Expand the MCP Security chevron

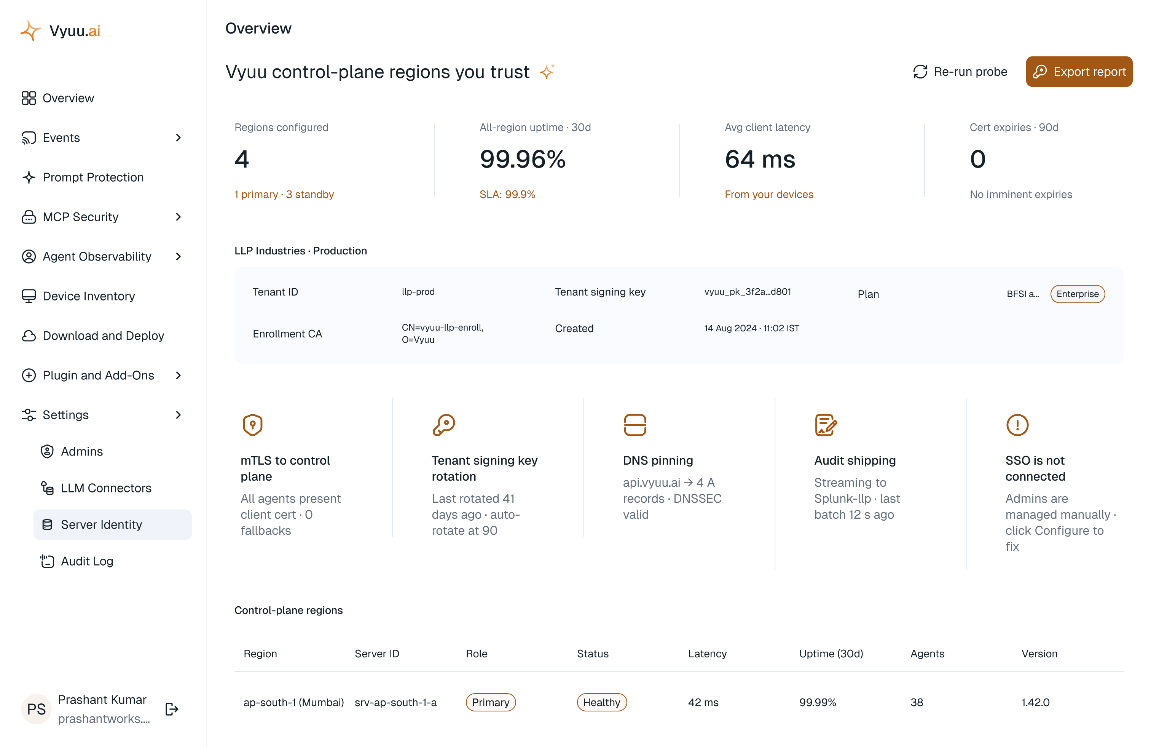click(x=179, y=217)
